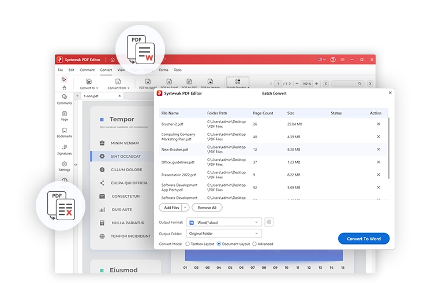
Task: Expand the Add Files arrow menu
Action: pos(185,208)
